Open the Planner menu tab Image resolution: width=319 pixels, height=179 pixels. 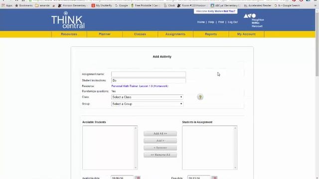click(x=105, y=34)
